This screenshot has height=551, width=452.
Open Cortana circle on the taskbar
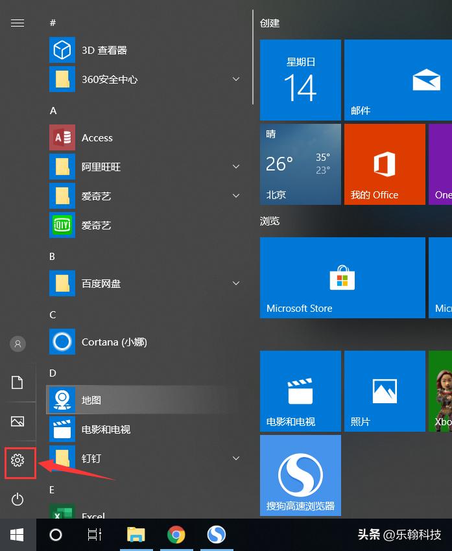pyautogui.click(x=56, y=535)
